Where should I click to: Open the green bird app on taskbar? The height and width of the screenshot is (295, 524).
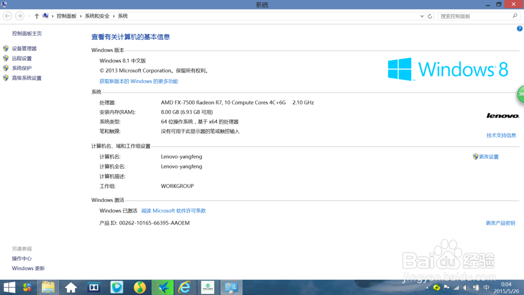click(163, 287)
